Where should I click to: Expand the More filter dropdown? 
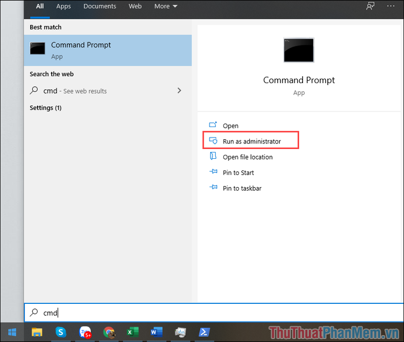coord(166,6)
